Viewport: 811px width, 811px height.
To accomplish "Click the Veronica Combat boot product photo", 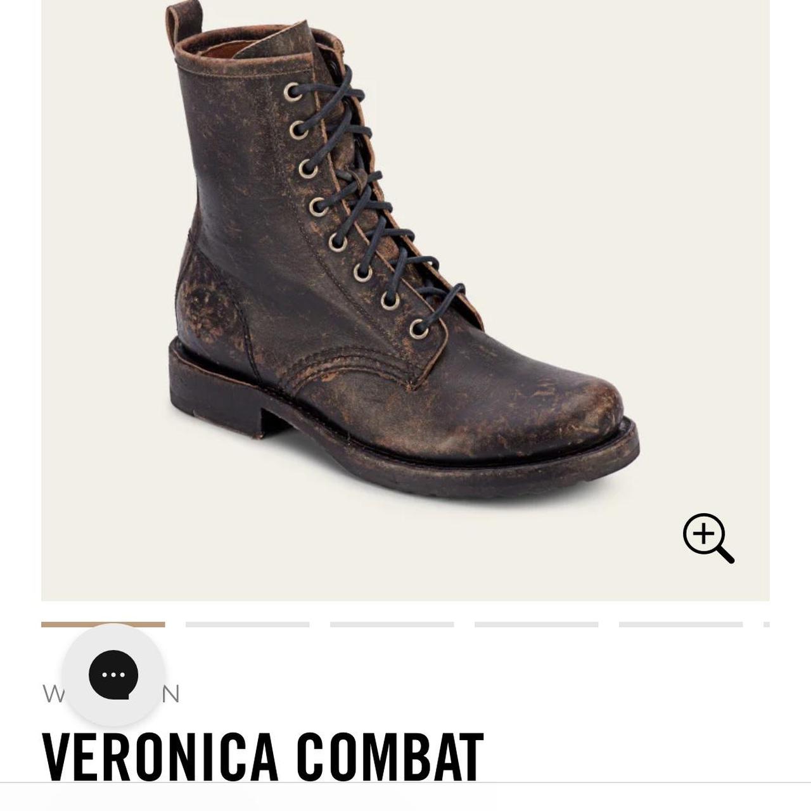I will (403, 250).
